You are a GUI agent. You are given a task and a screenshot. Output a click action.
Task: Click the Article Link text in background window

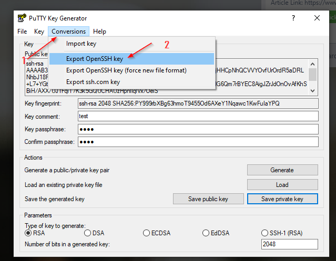pos(303,3)
